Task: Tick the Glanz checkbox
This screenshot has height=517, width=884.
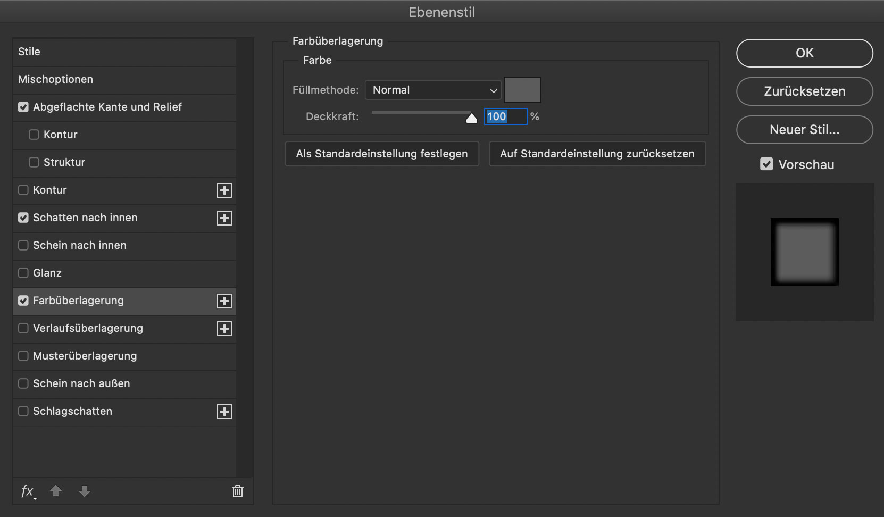Action: tap(23, 273)
